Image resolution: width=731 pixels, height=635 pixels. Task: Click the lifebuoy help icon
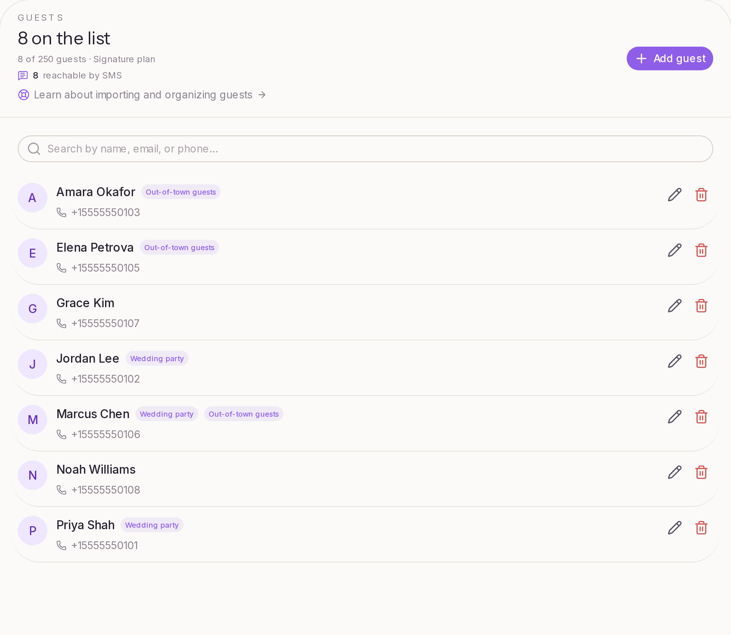[x=24, y=95]
